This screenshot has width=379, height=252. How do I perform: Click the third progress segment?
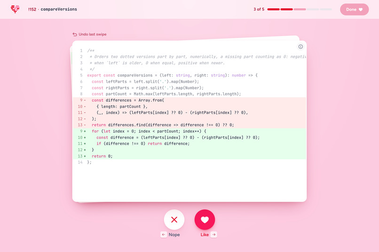300,9
